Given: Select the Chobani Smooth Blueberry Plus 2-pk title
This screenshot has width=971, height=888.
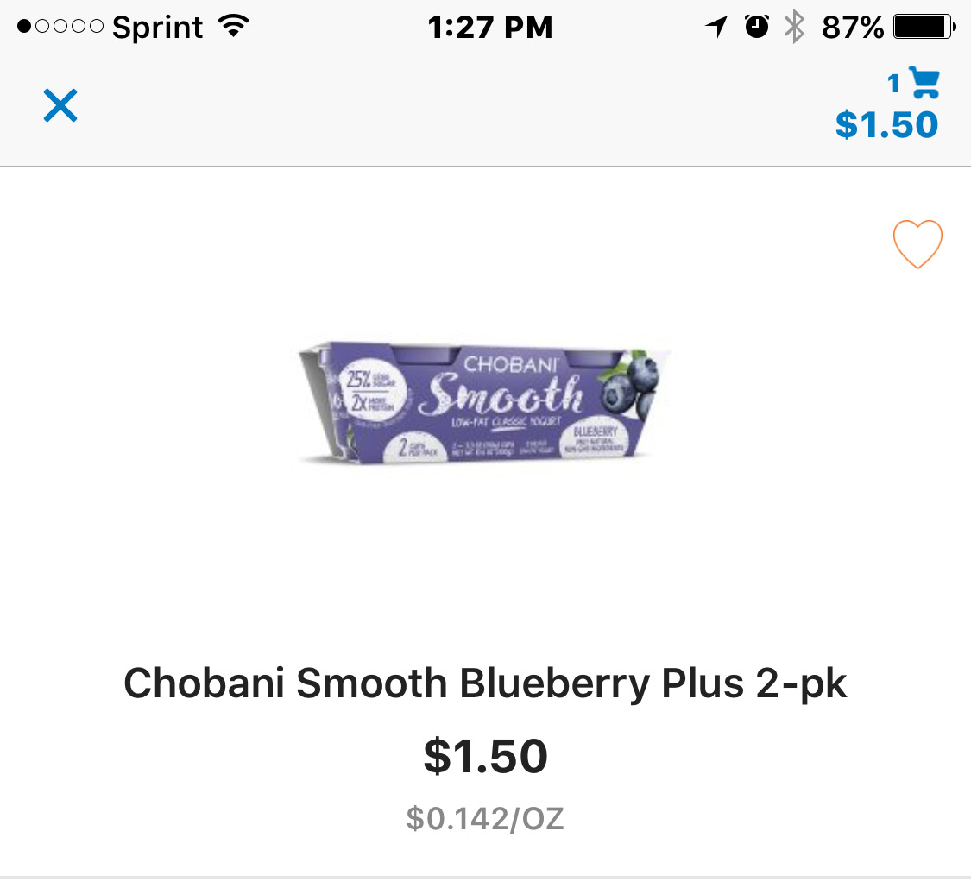Looking at the screenshot, I should point(485,683).
